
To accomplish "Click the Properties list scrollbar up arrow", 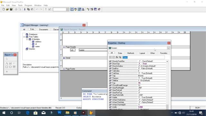I will point(167,62).
